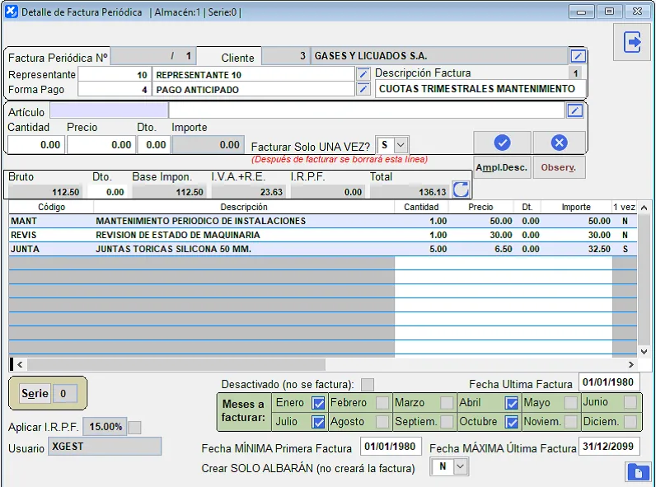
Task: Toggle the Desactivado checkbox
Action: click(368, 384)
